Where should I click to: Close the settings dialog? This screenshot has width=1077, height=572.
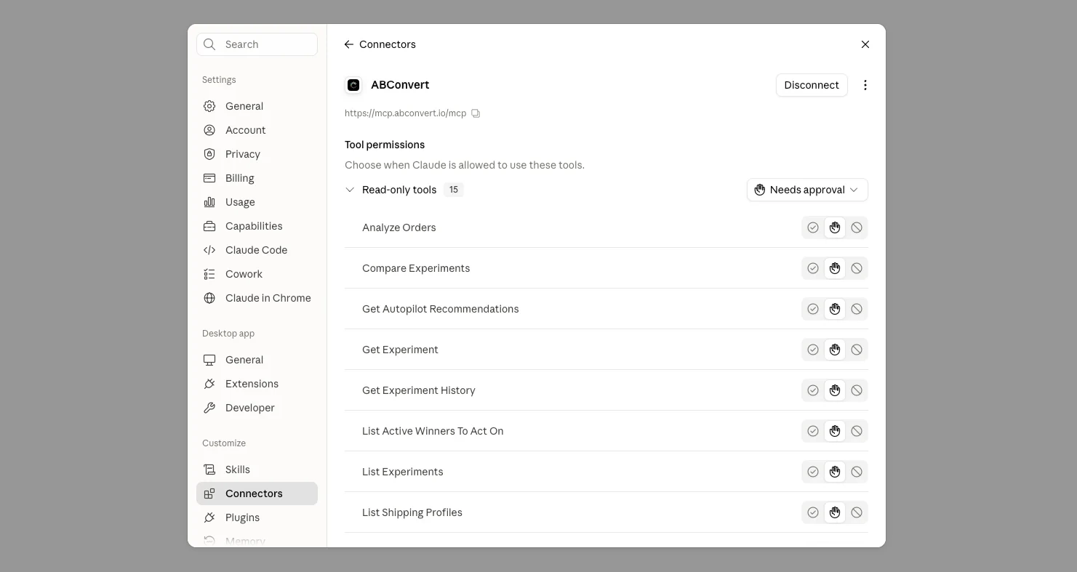865,44
